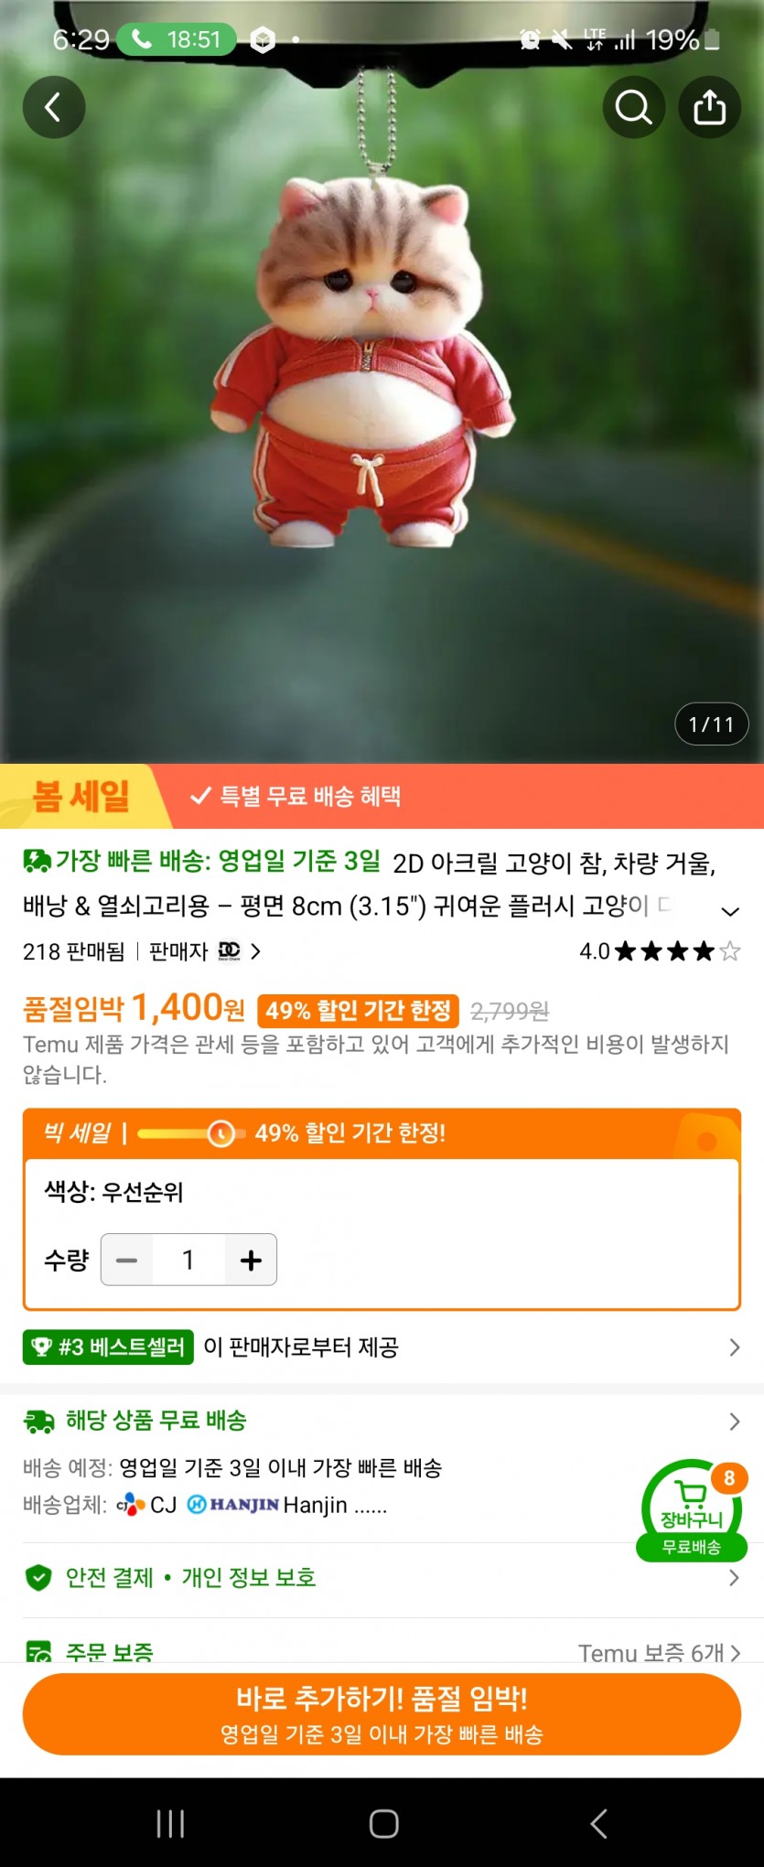Viewport: 764px width, 1867px height.
Task: Open seller page via 판매자 chevron
Action: (x=255, y=951)
